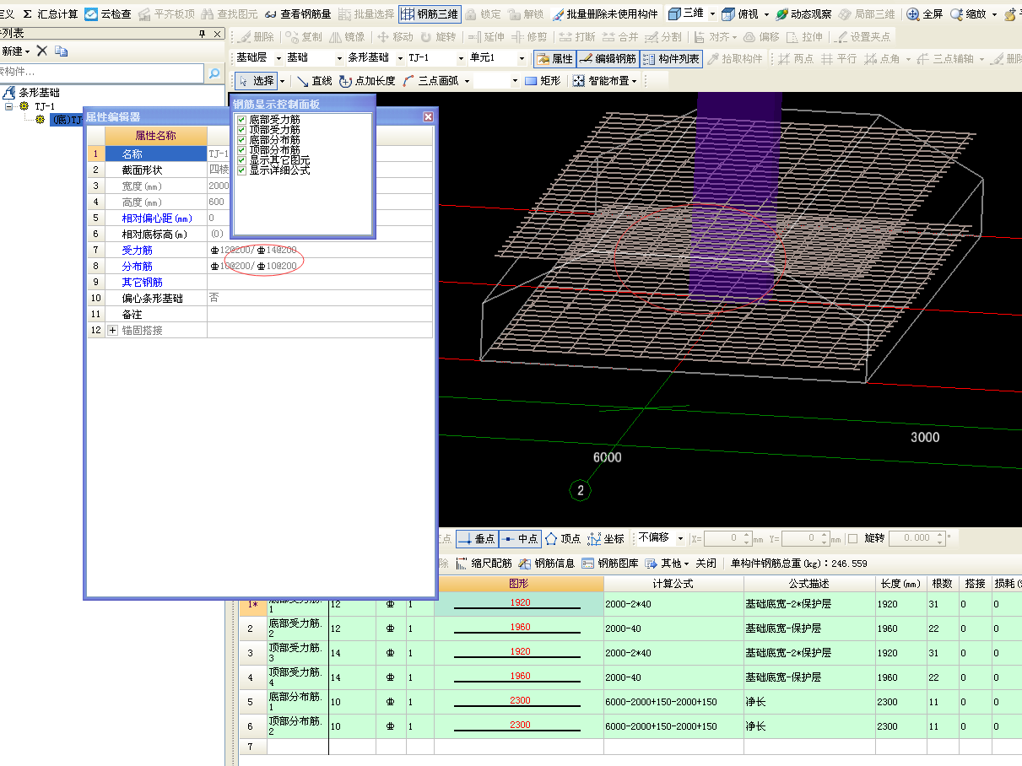Open the 三维 view dropdown arrow
This screenshot has width=1022, height=766.
712,14
